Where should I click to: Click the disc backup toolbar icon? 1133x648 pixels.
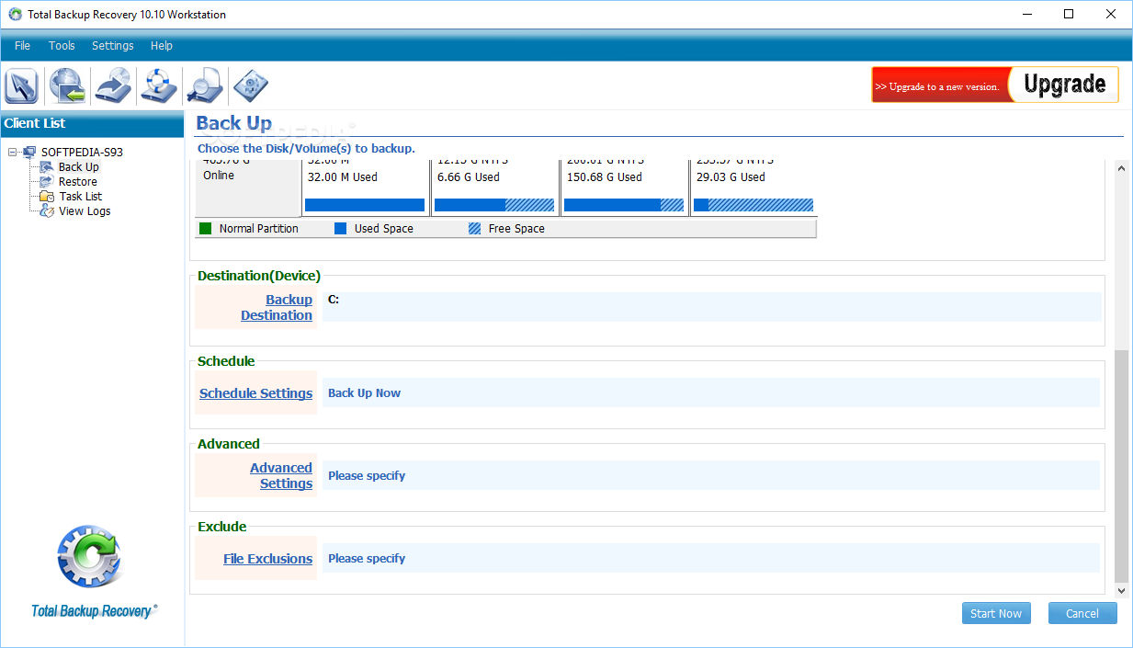[x=113, y=85]
